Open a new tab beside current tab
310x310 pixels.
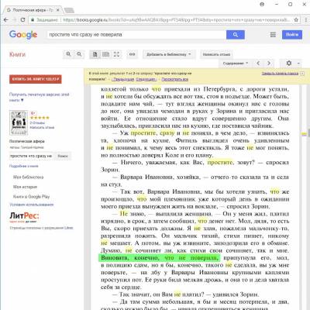[69, 10]
